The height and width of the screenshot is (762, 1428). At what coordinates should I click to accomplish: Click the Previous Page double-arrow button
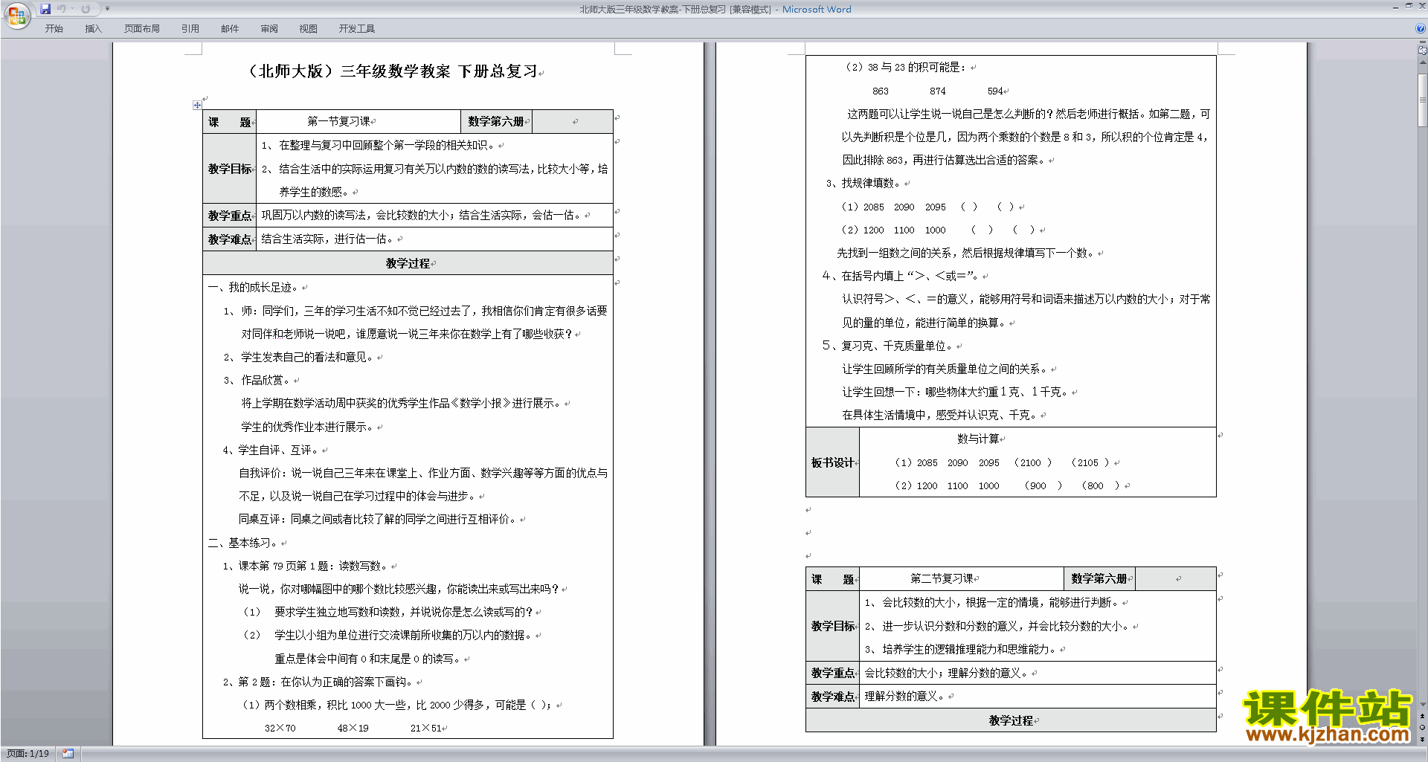1423,716
